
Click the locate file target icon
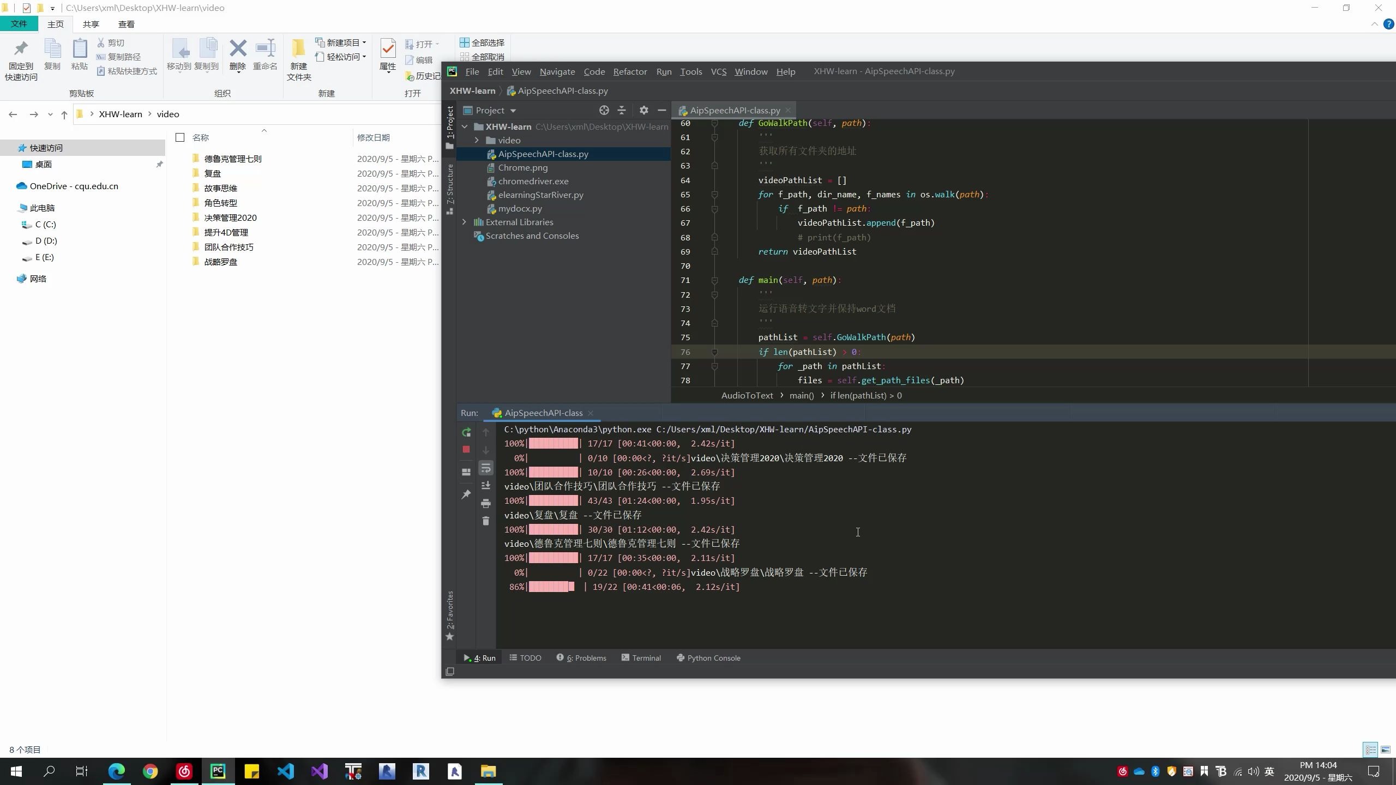click(604, 111)
